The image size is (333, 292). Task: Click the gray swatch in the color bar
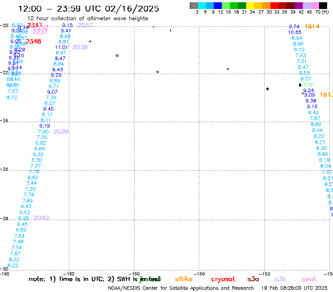click(x=194, y=6)
